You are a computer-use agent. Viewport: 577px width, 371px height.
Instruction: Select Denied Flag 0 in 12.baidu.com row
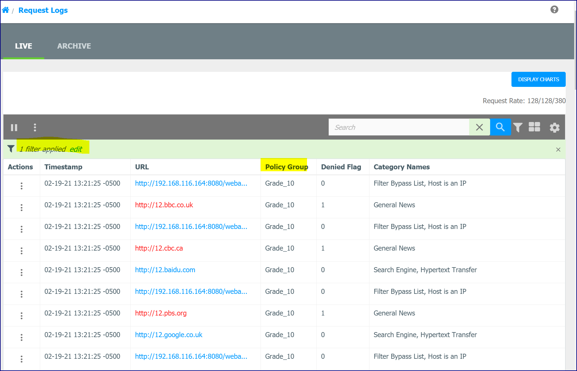(x=323, y=270)
